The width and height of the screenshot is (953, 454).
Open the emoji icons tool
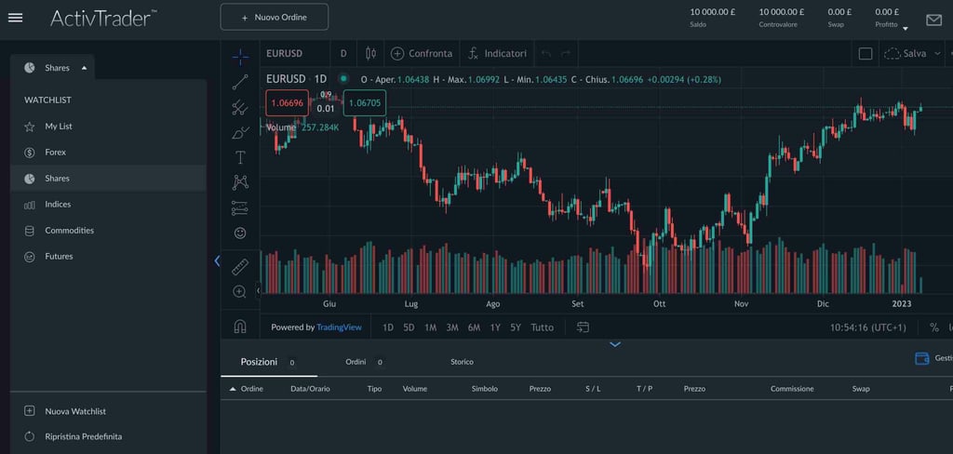(240, 233)
